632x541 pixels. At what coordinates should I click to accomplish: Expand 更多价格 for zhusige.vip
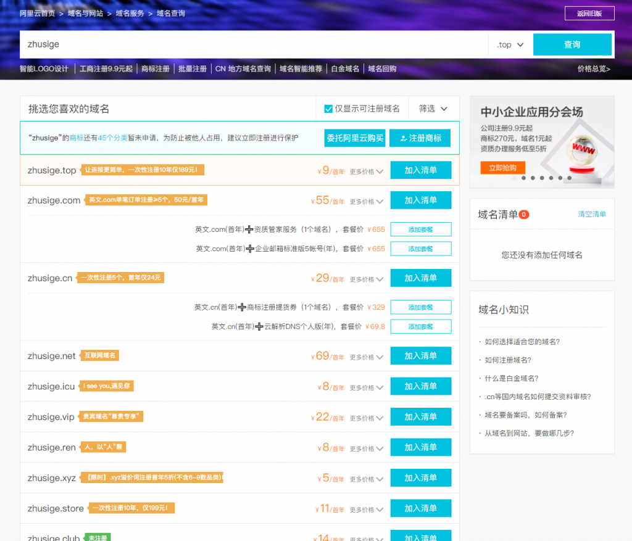click(367, 418)
